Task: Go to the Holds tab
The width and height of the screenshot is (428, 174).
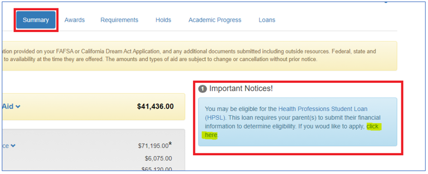Action: coord(163,20)
